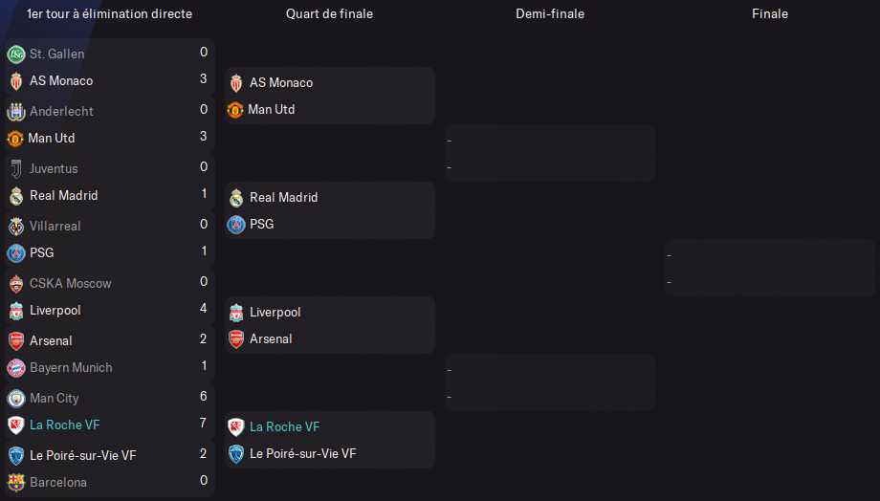Screen dimensions: 880x501
Task: Click the Barcelona club crest
Action: [x=15, y=483]
